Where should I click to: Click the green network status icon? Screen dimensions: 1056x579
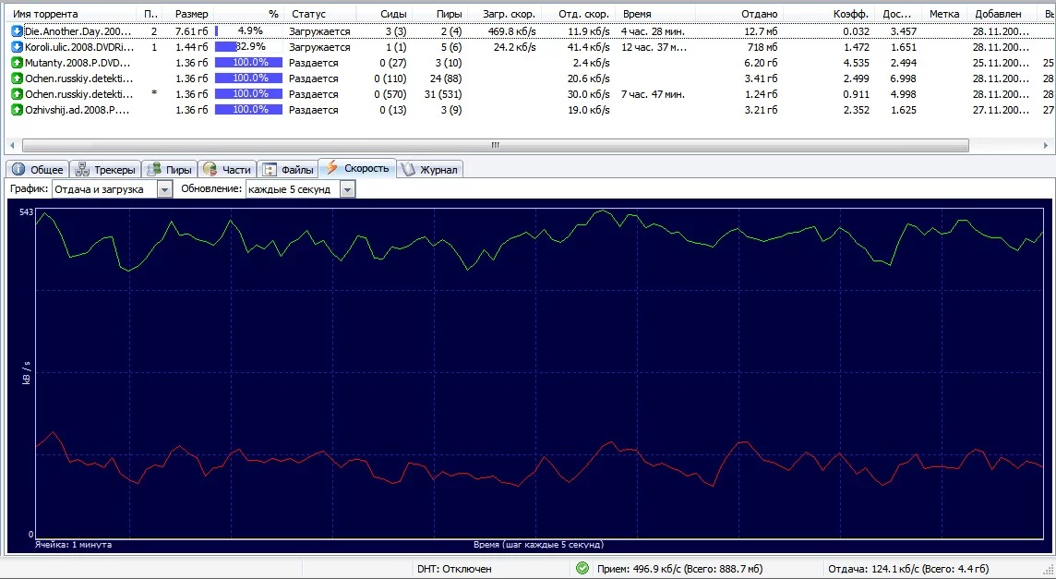click(x=582, y=569)
